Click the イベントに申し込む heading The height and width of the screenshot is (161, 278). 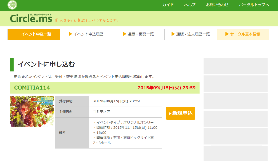pyautogui.click(x=46, y=64)
